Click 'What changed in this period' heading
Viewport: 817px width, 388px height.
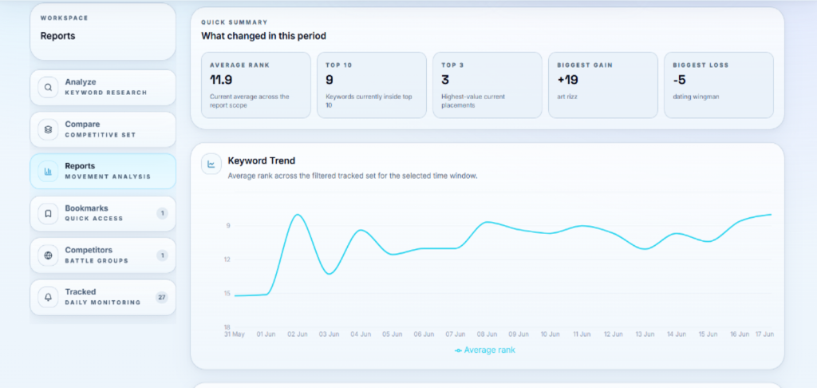(x=263, y=36)
